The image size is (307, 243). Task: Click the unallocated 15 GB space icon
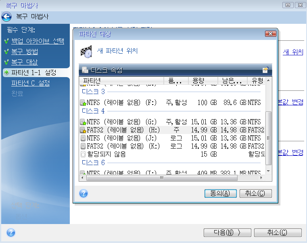point(83,154)
